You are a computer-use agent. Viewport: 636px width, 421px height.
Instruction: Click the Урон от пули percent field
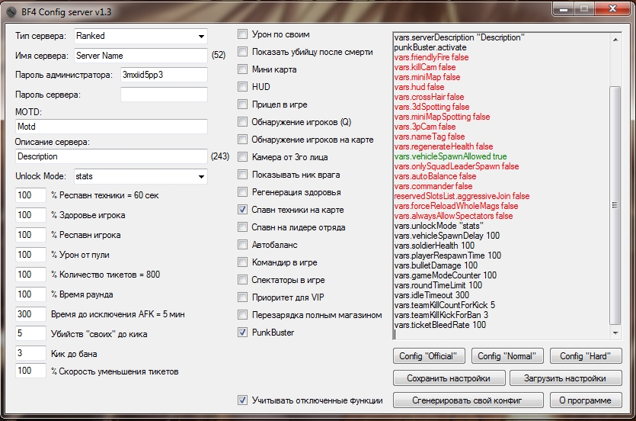tap(30, 255)
